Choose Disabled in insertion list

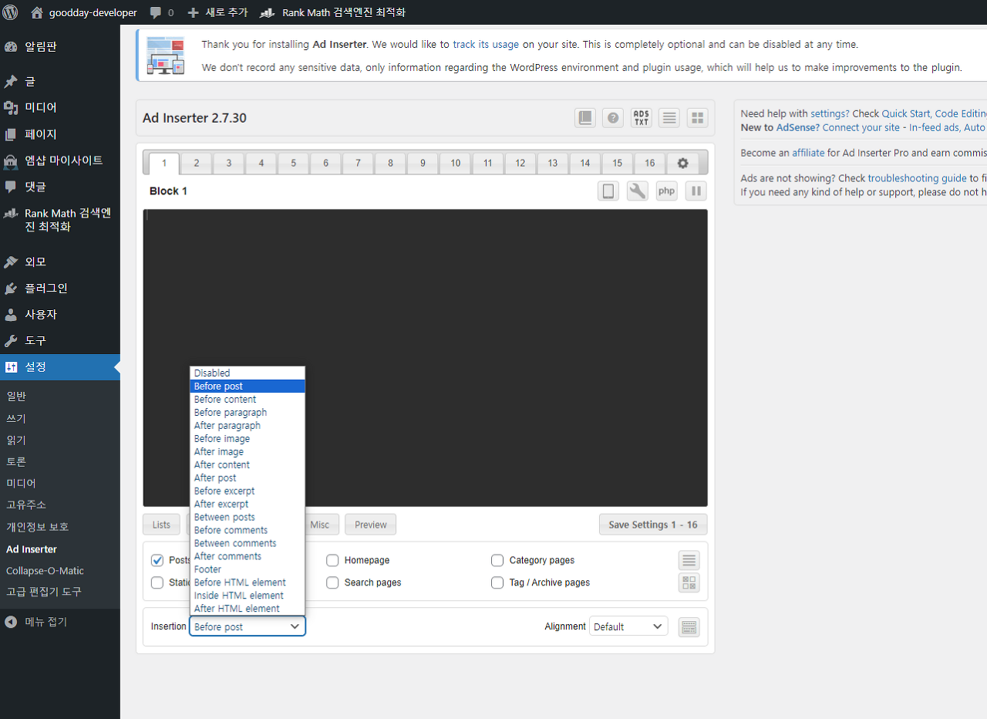pyautogui.click(x=248, y=373)
